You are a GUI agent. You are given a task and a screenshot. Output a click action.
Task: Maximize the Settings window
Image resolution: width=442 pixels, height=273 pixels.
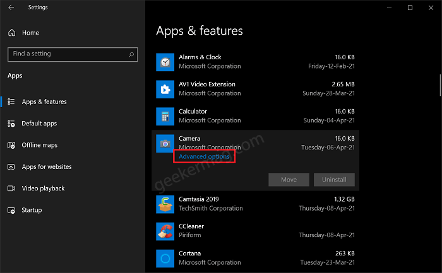coord(410,8)
